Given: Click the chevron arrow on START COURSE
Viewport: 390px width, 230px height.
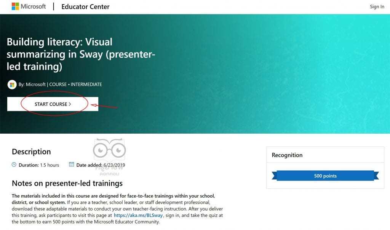Looking at the screenshot, I should pos(70,104).
